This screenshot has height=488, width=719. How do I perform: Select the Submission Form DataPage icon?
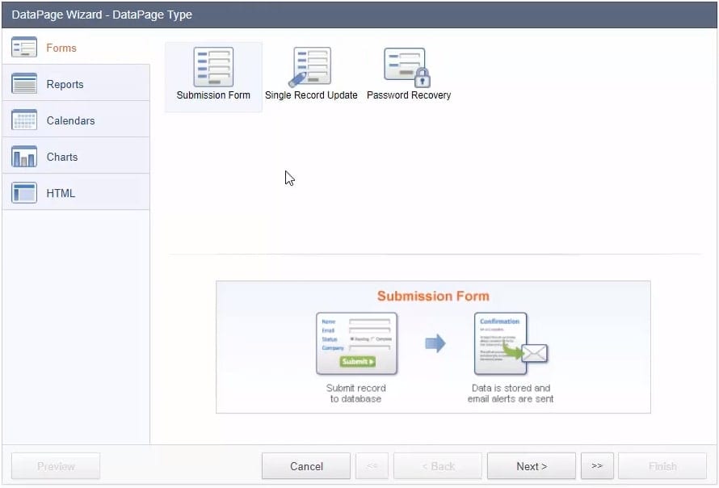click(213, 67)
